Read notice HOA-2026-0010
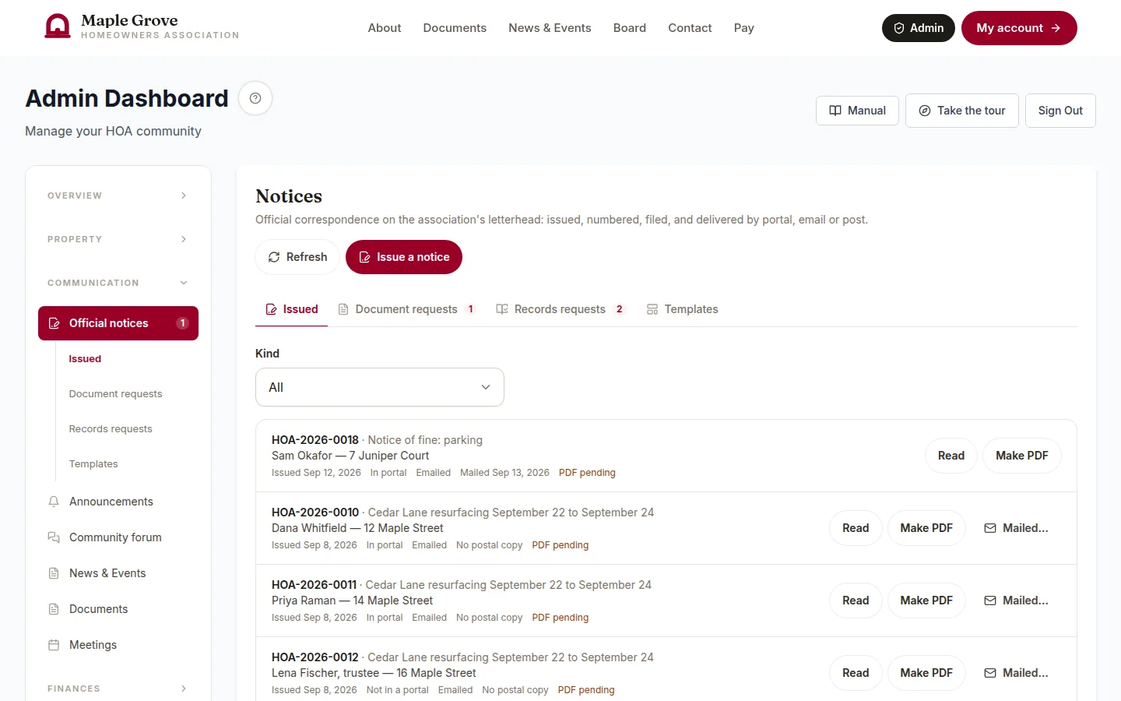The height and width of the screenshot is (701, 1121). 856,528
